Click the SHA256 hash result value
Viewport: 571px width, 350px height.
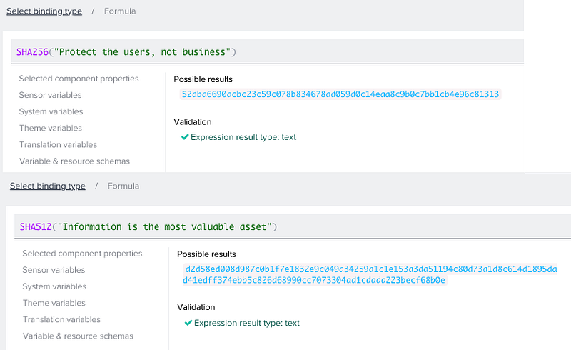point(340,94)
